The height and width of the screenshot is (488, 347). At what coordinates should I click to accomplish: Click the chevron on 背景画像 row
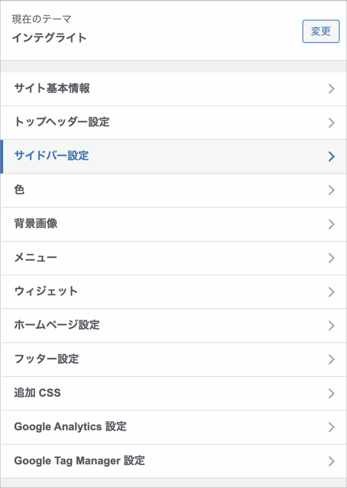(331, 224)
